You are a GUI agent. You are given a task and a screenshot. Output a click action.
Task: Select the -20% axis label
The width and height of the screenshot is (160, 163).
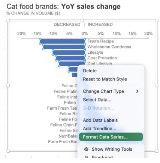pos(21,34)
